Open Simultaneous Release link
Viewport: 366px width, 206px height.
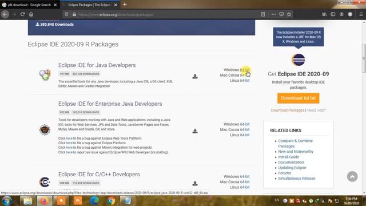click(296, 179)
